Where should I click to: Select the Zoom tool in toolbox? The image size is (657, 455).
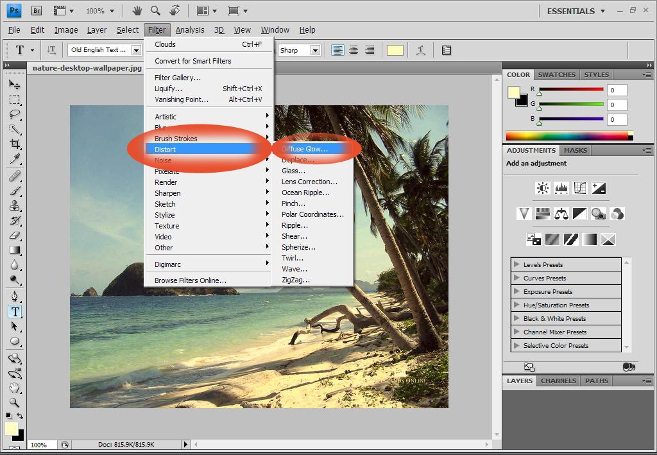(15, 402)
